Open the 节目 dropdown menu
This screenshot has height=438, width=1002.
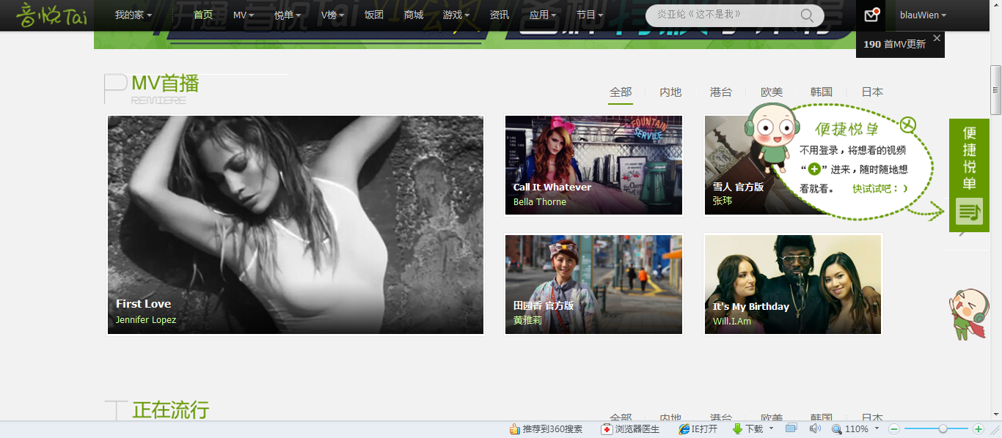tap(590, 15)
